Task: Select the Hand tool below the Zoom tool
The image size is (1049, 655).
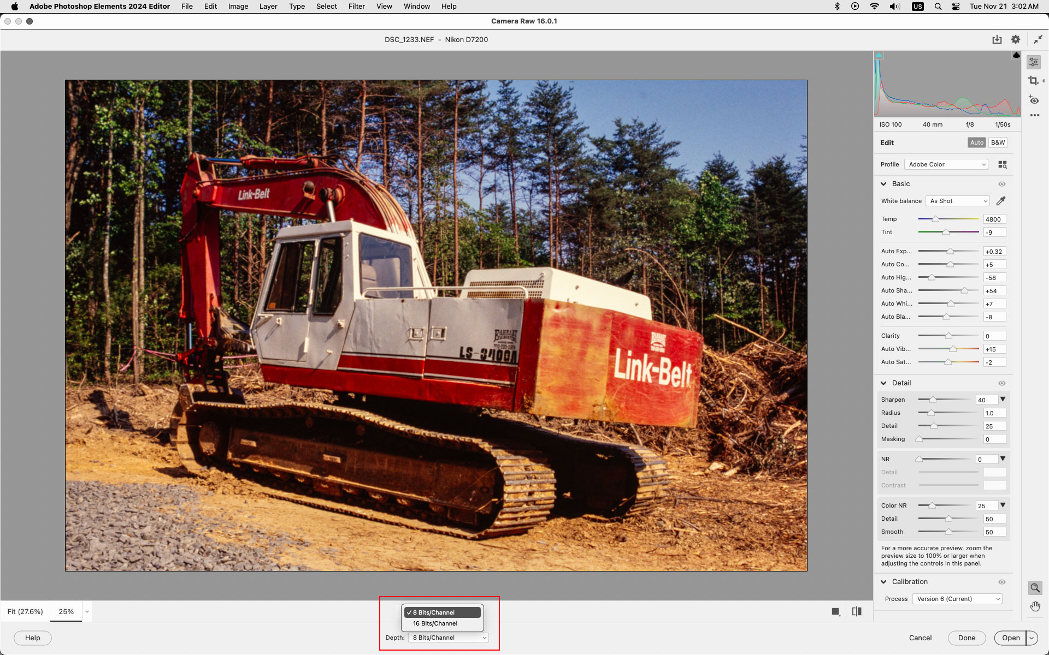Action: (x=1035, y=606)
